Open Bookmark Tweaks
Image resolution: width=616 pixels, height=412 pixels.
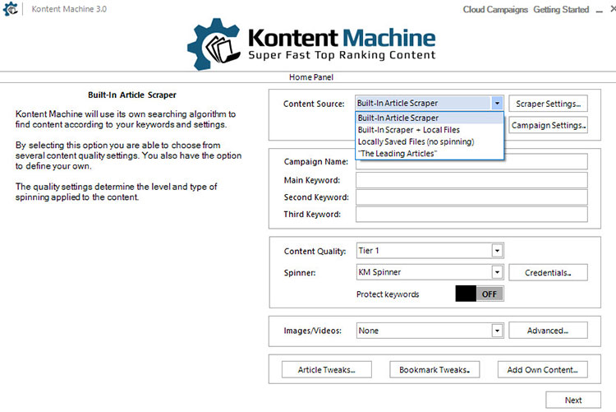coord(434,369)
